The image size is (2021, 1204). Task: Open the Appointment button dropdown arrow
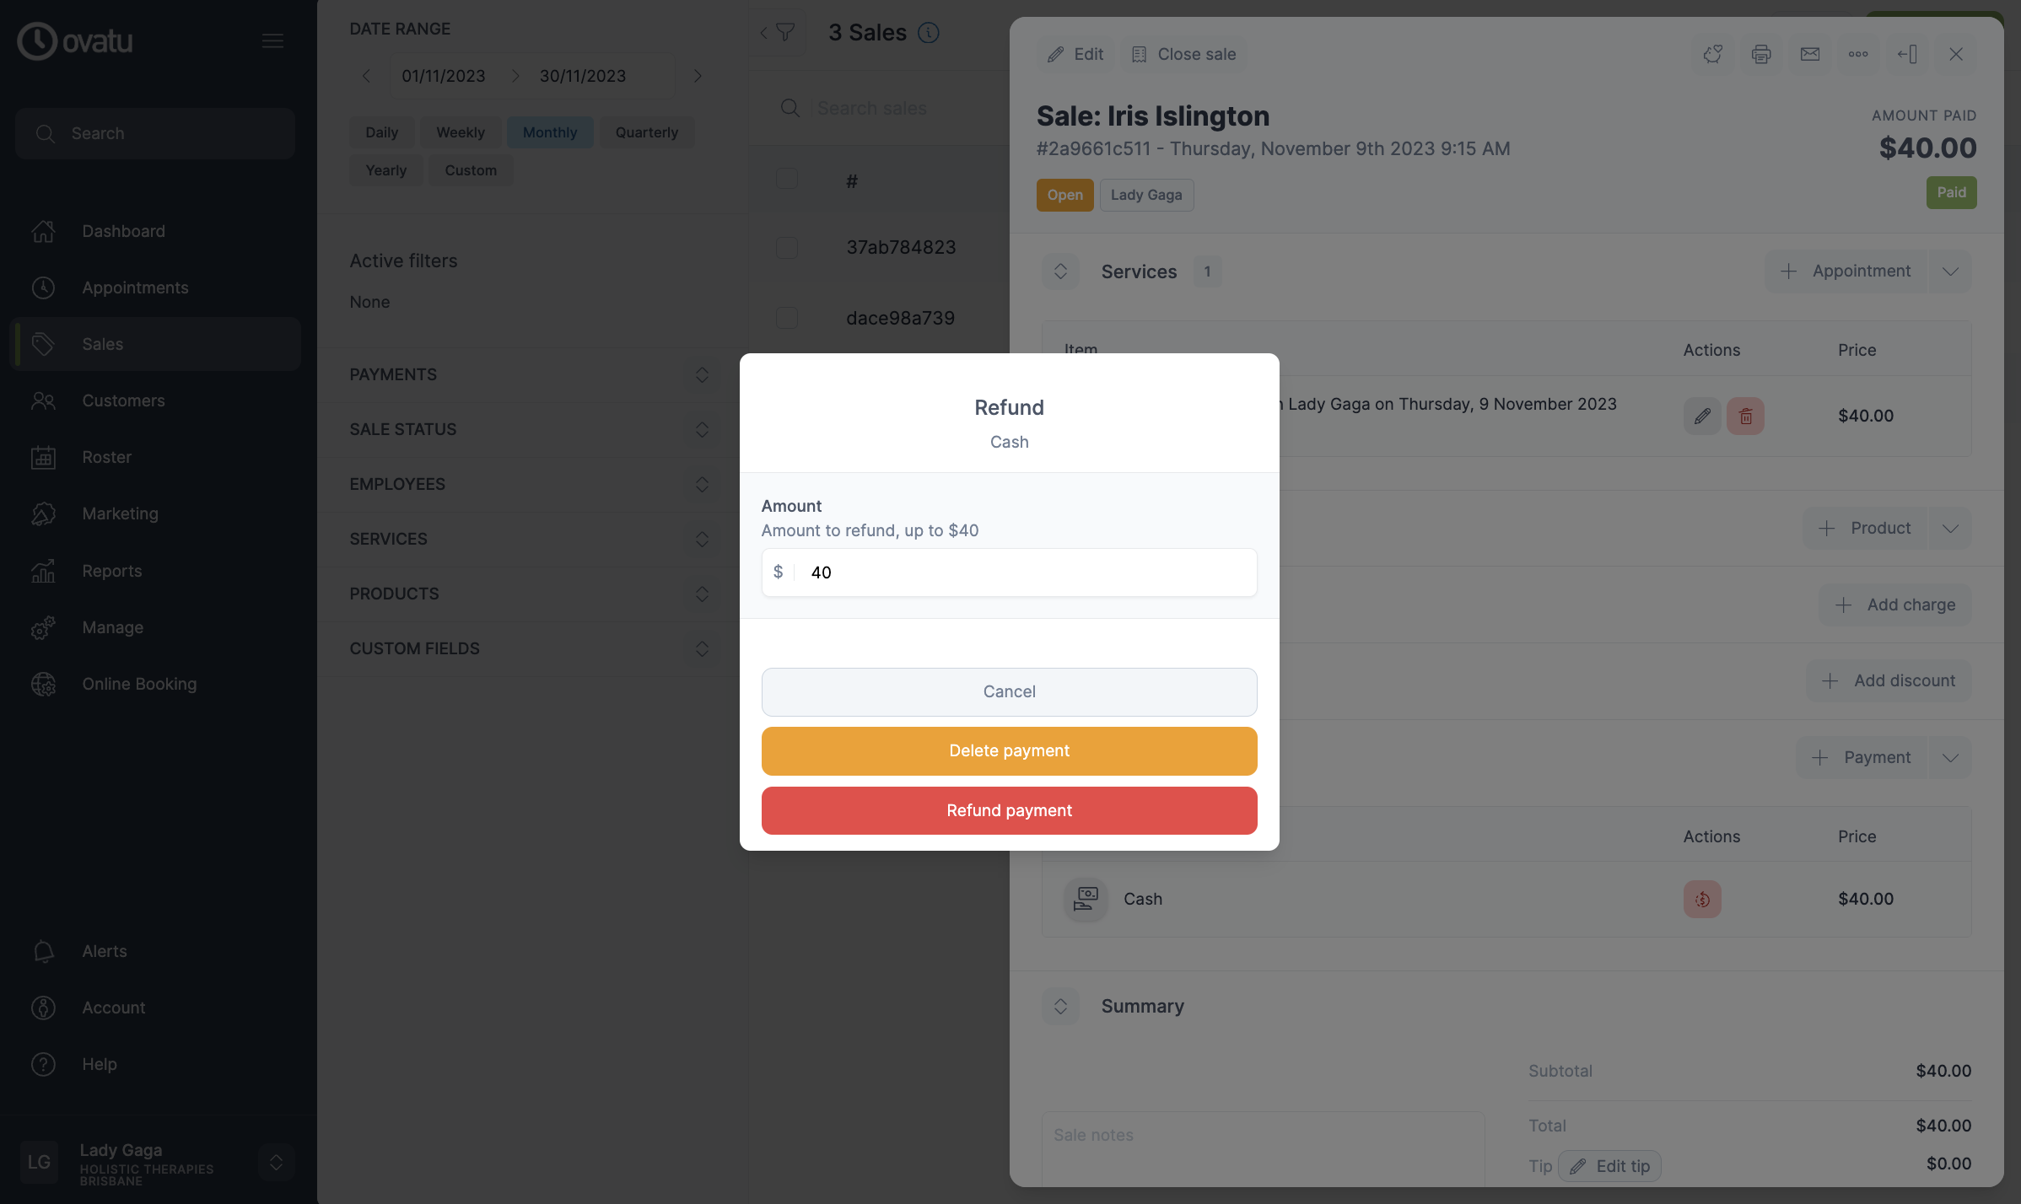[1950, 271]
